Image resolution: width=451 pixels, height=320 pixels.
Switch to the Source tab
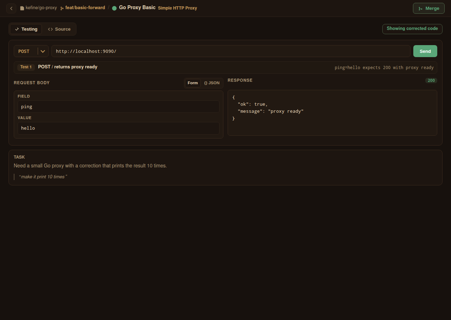(x=59, y=29)
